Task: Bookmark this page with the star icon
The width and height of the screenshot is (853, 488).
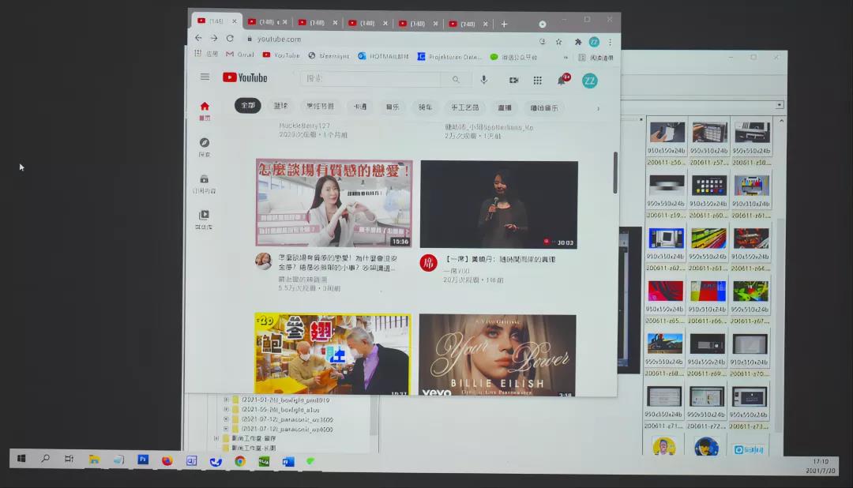Action: pyautogui.click(x=558, y=42)
